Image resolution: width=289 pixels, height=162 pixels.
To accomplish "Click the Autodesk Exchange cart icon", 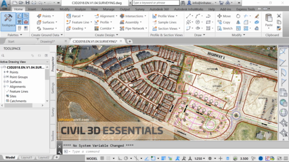I will click(221, 3).
